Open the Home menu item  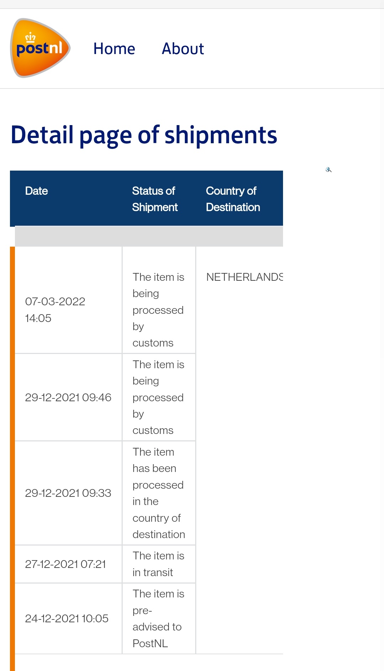(114, 49)
